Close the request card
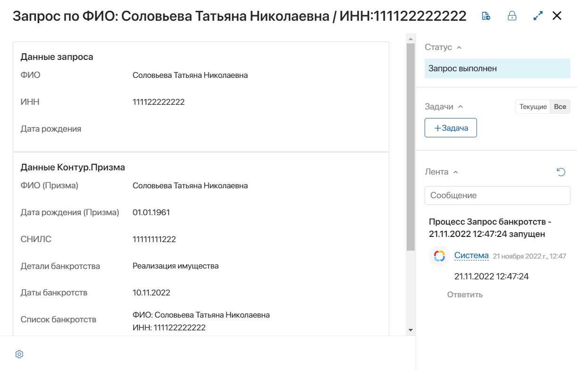The image size is (577, 370). (x=557, y=16)
